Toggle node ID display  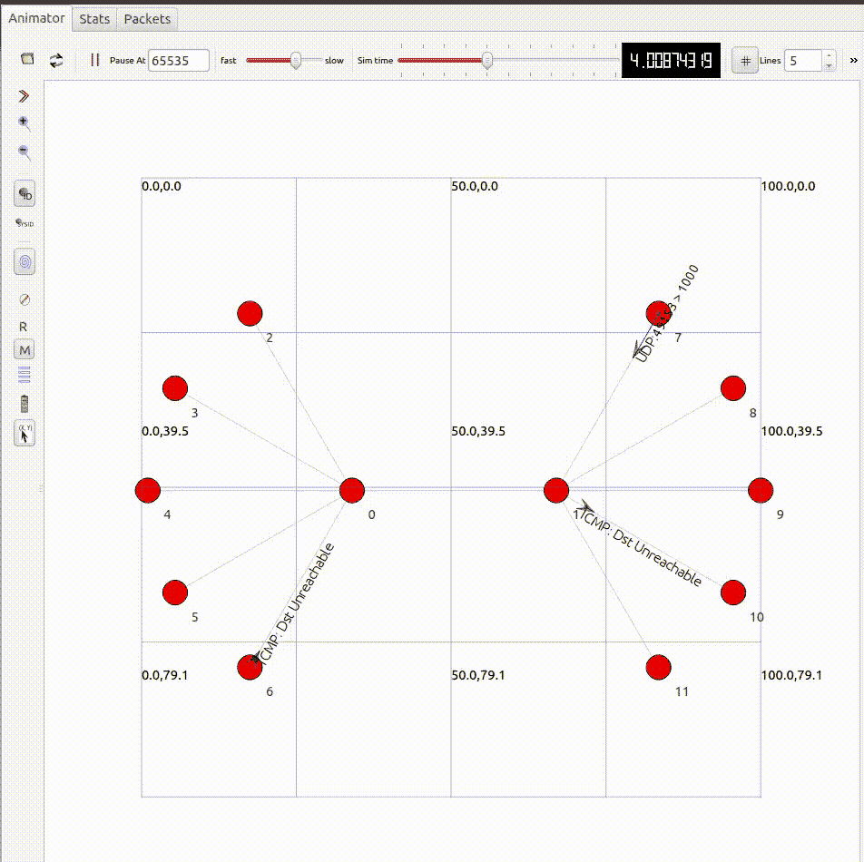[25, 194]
